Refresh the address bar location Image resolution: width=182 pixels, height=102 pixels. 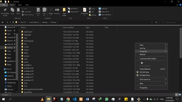pos(156,22)
